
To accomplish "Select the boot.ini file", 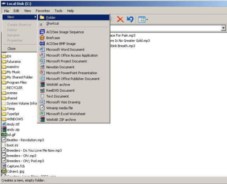I will pyautogui.click(x=10, y=145).
